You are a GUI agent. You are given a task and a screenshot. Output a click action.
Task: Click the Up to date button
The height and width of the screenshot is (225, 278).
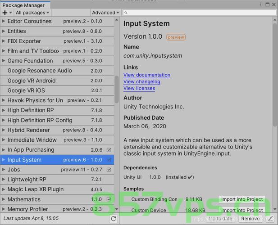click(x=221, y=219)
